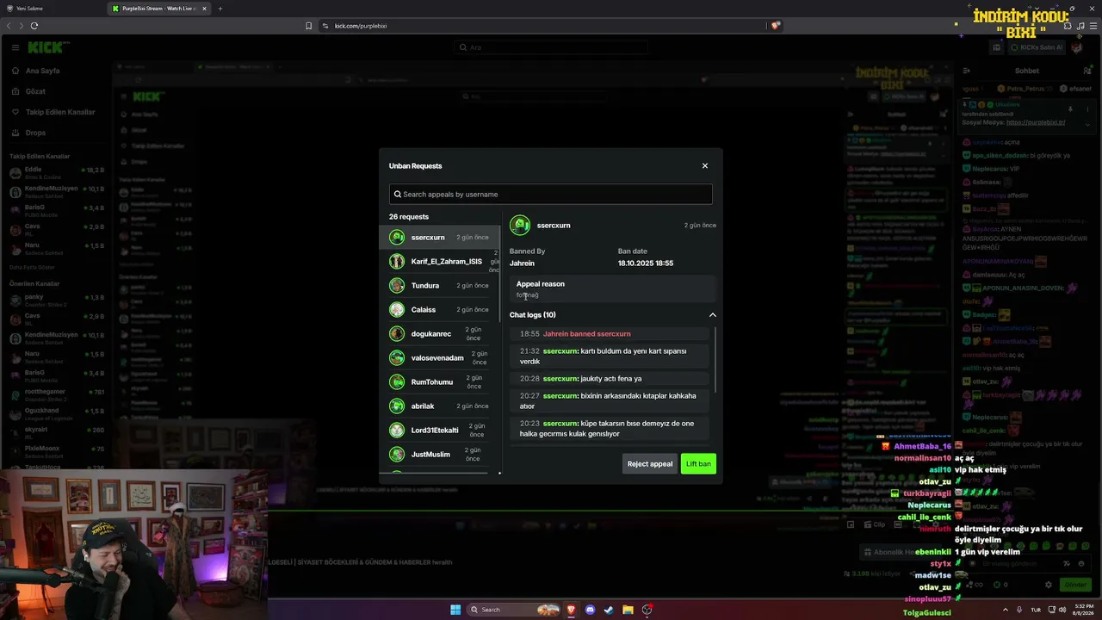1102x620 pixels.
Task: Toggle the Kick sidebar hamburger menu
Action: click(15, 47)
